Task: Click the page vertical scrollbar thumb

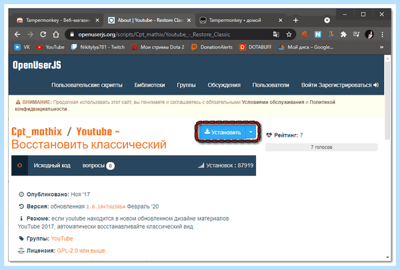Action: point(387,100)
